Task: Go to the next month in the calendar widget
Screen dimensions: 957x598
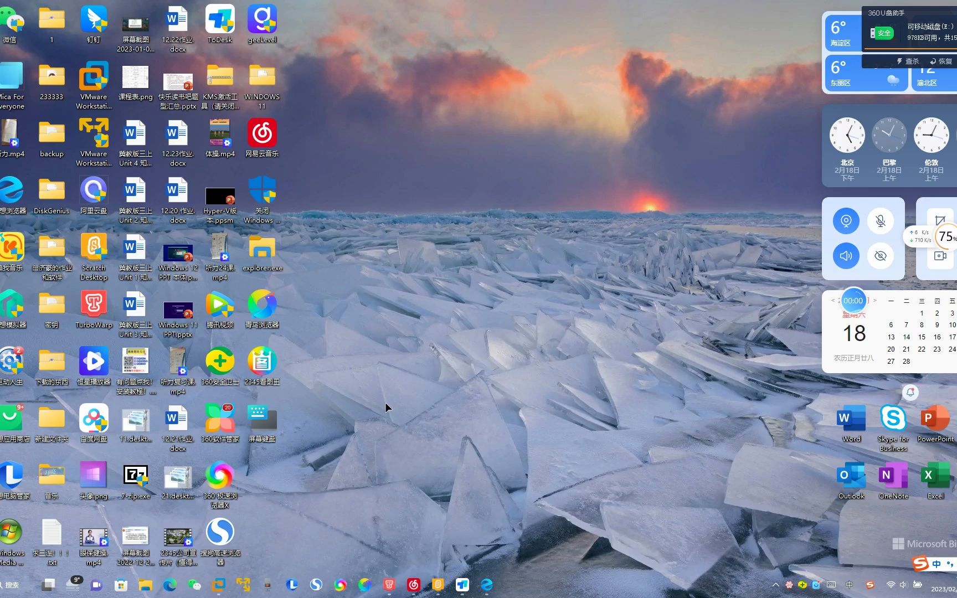Action: click(x=877, y=301)
